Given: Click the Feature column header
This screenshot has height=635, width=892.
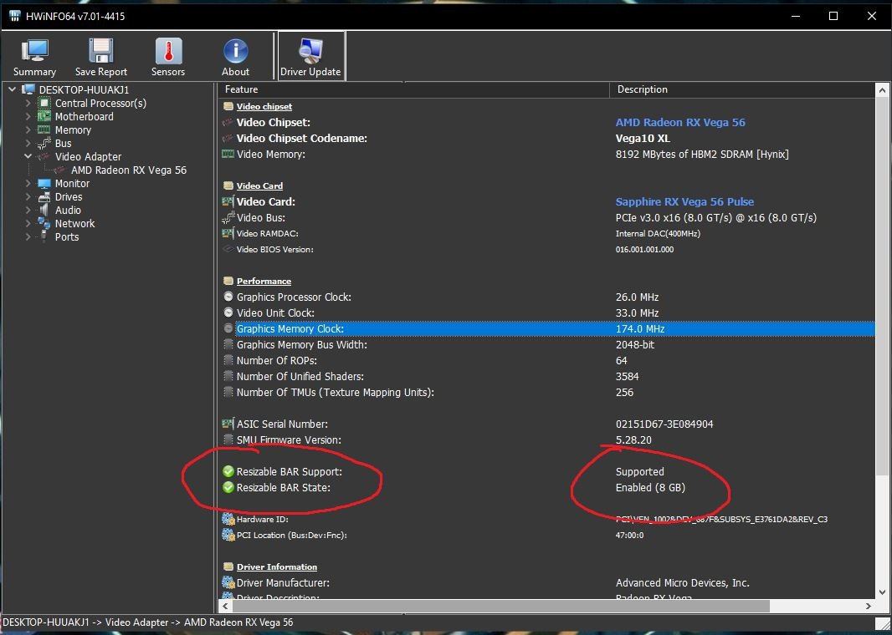Looking at the screenshot, I should tap(413, 89).
